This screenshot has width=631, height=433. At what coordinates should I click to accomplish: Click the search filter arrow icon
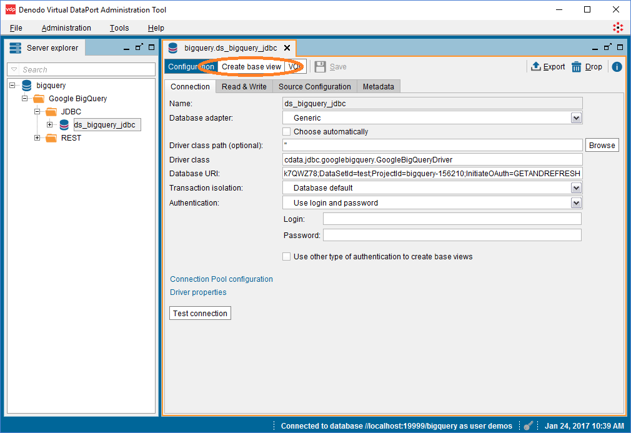tap(14, 69)
